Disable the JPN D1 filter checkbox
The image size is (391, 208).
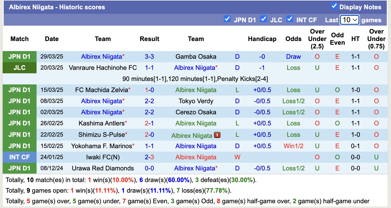coord(227,19)
